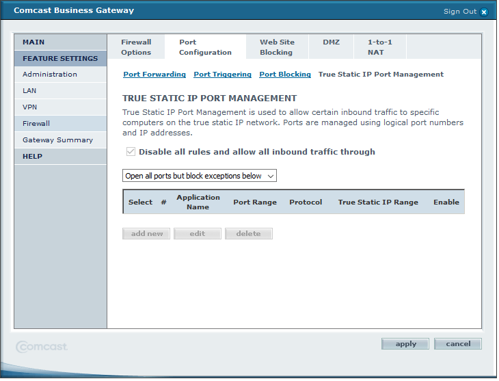Click the edit button

pos(198,235)
